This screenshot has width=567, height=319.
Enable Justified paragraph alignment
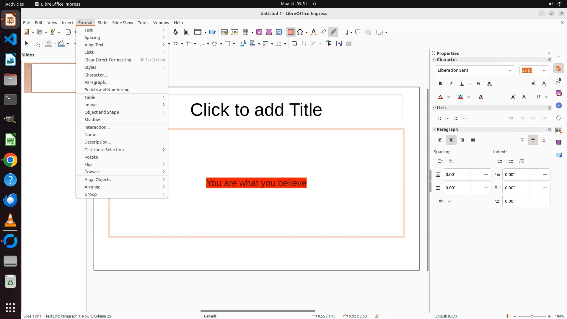(x=473, y=140)
